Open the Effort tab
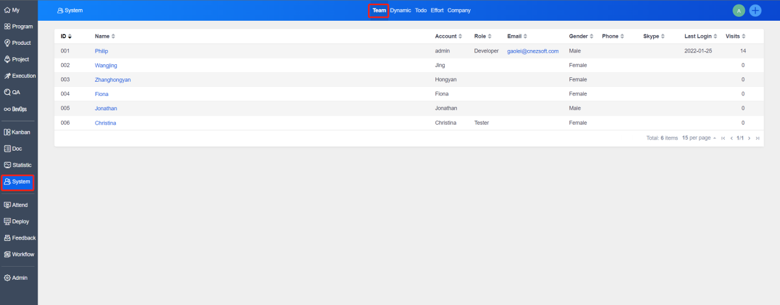 pos(437,10)
